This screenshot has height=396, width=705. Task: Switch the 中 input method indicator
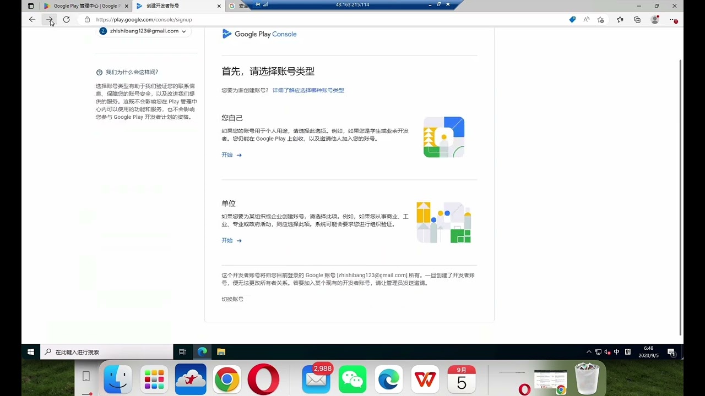617,352
